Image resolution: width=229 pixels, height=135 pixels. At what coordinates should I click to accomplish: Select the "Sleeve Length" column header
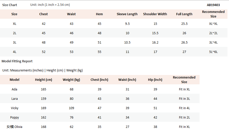click(x=127, y=14)
